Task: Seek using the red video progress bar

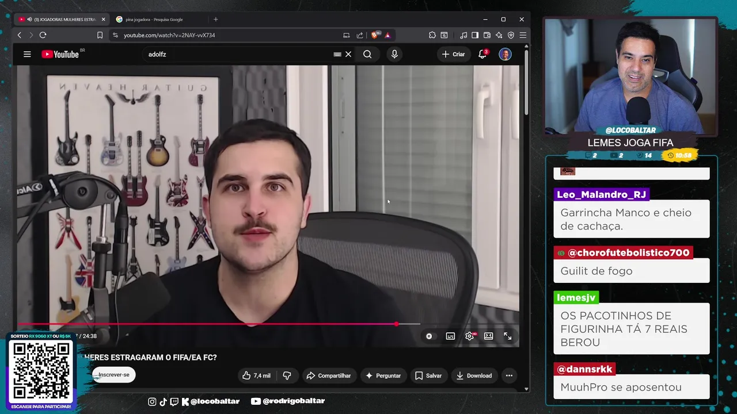Action: (268, 324)
